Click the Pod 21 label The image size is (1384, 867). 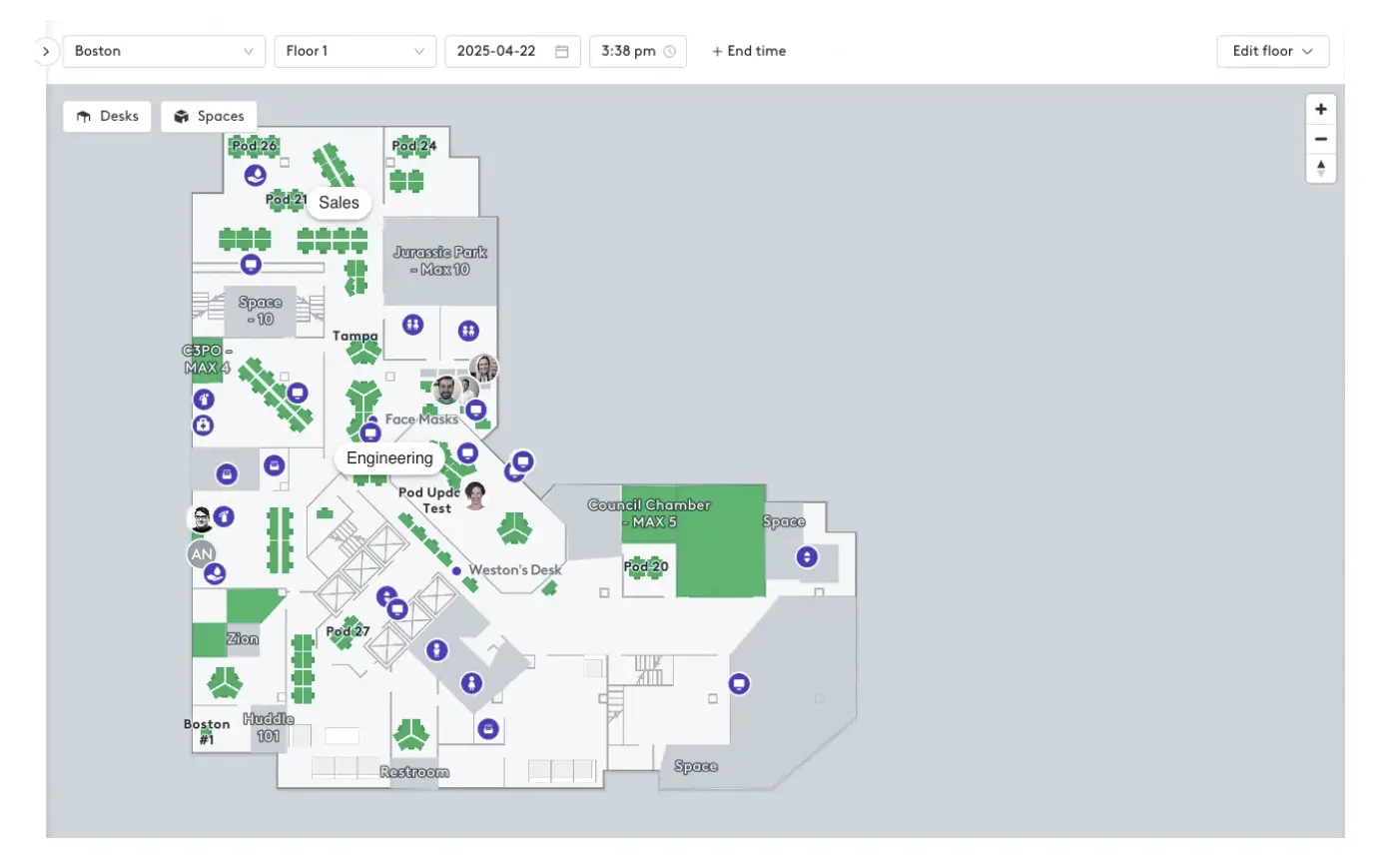pyautogui.click(x=287, y=199)
